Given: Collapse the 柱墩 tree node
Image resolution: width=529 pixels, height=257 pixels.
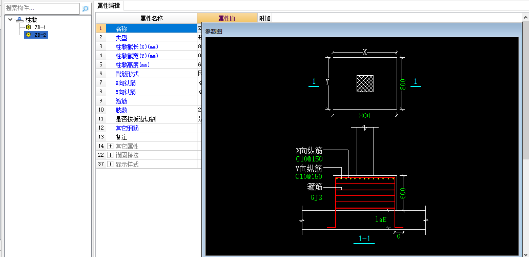Looking at the screenshot, I should click(x=10, y=20).
